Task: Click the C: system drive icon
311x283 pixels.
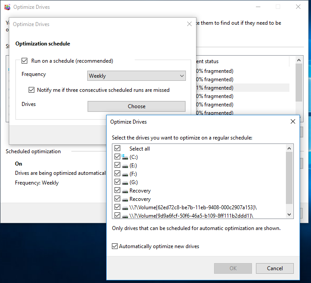Action: click(125, 157)
